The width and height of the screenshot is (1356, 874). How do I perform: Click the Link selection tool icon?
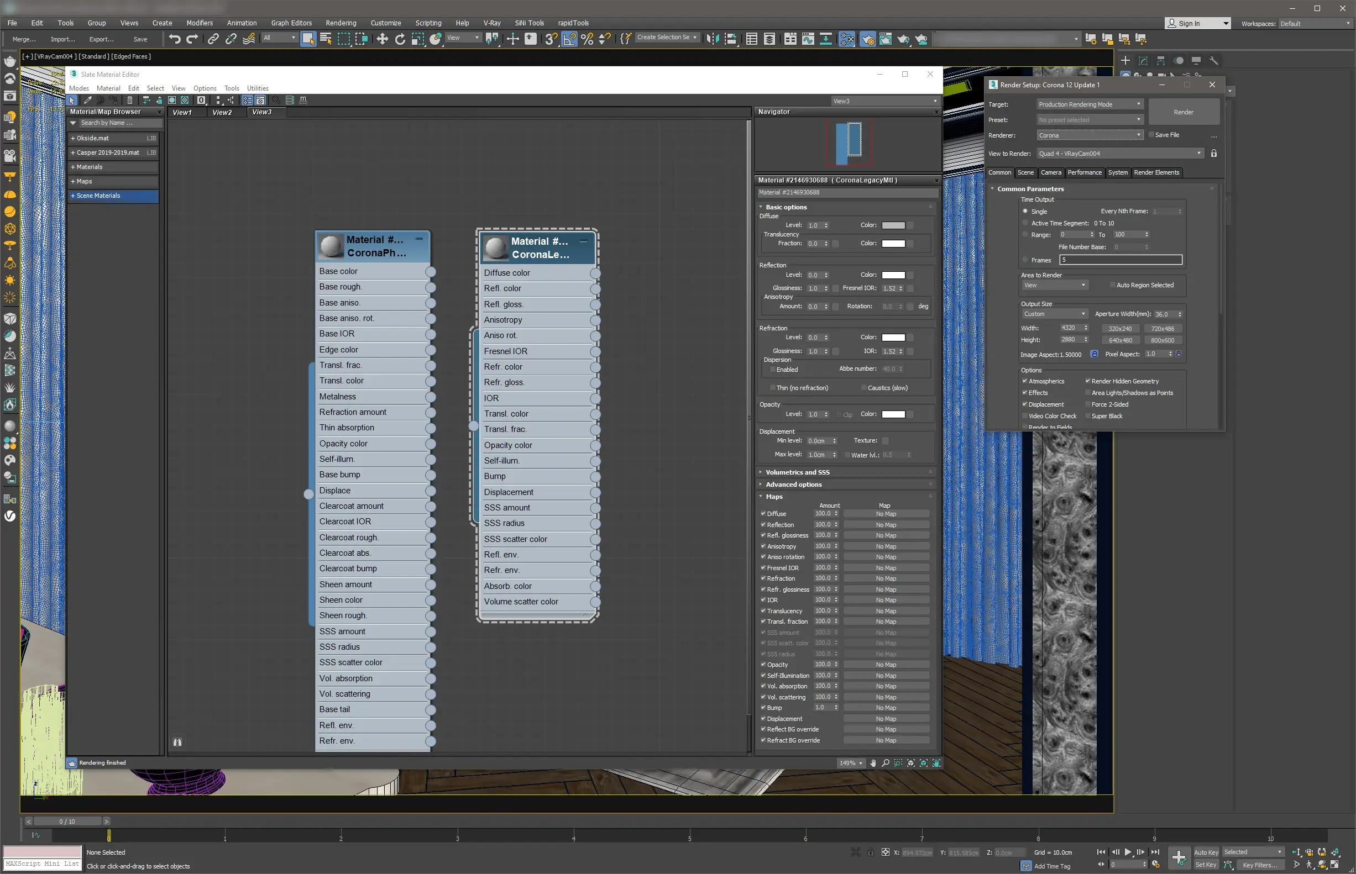point(213,39)
